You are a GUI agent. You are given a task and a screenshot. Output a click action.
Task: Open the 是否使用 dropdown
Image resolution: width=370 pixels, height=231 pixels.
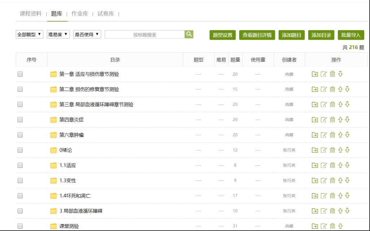coord(87,35)
